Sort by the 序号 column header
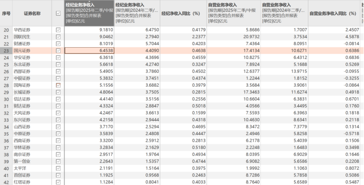The image size is (364, 185). pos(6,14)
